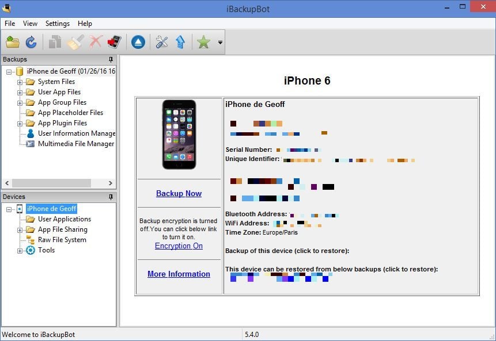Viewport: 496px width, 341px height.
Task: Select the iPhone de Geoff backup entry
Action: 71,71
